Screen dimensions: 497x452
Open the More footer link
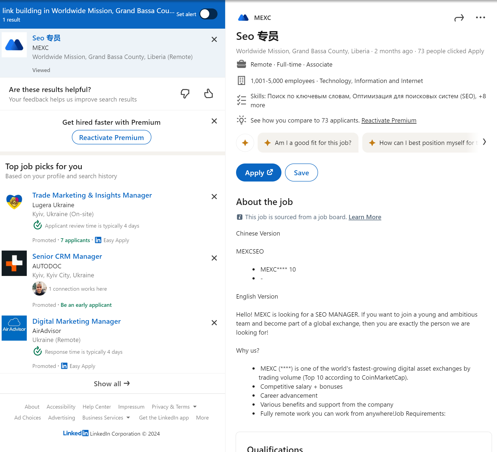click(x=202, y=418)
